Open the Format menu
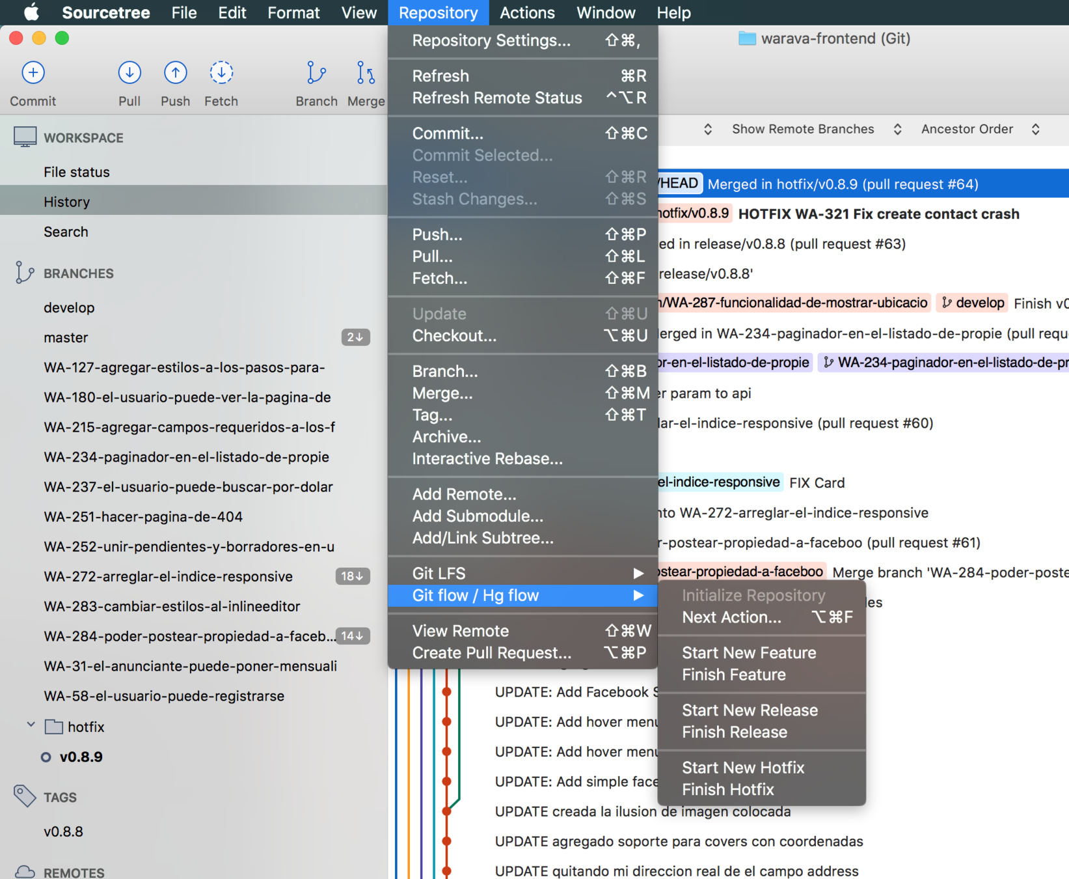 [x=293, y=12]
